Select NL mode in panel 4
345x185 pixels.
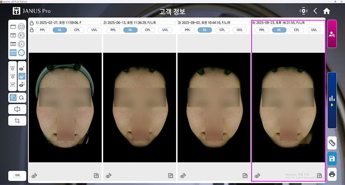(x=279, y=30)
